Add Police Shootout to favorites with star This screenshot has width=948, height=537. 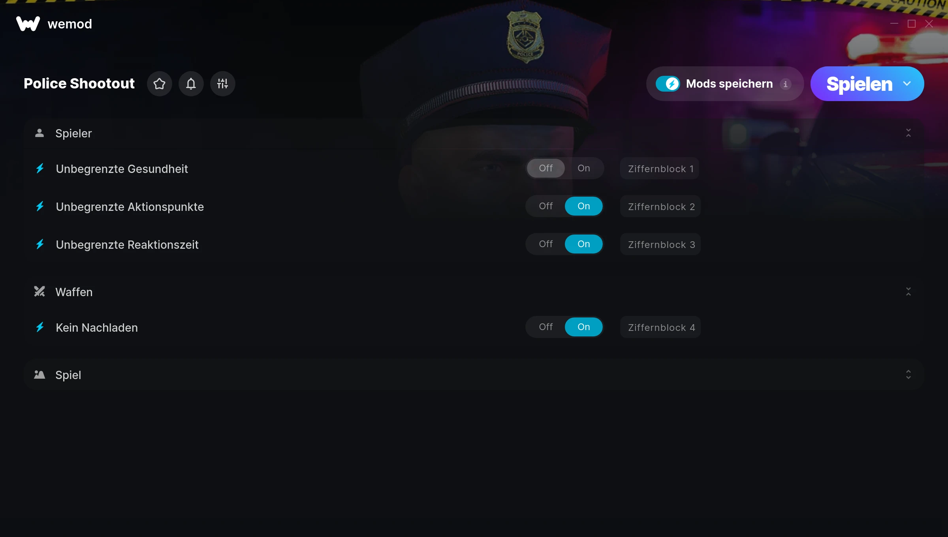pos(160,84)
